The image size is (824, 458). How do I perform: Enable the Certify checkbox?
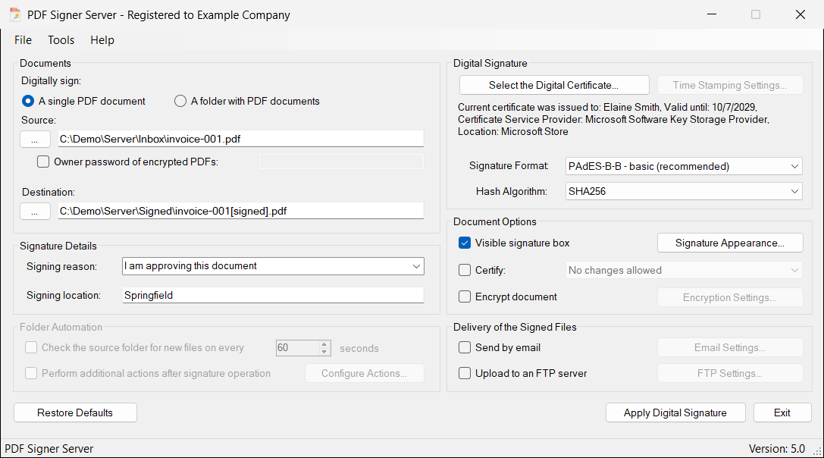[x=465, y=270]
